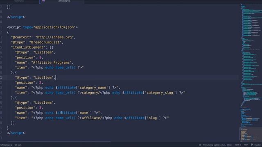Click the cursor position 251:21 indicator
262x147 pixels.
click(18, 145)
